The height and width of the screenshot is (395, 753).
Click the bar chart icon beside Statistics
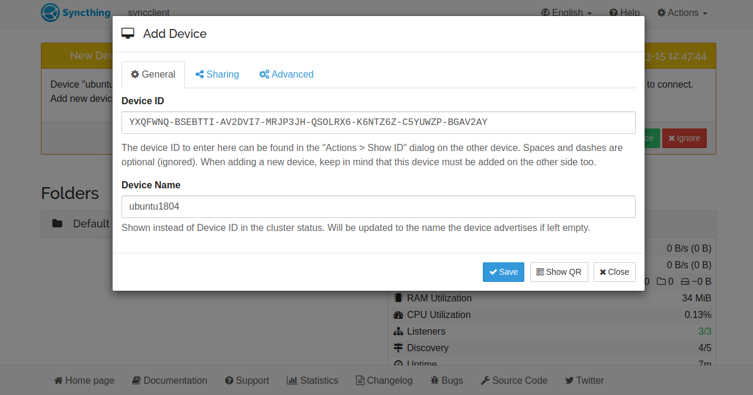pyautogui.click(x=292, y=381)
